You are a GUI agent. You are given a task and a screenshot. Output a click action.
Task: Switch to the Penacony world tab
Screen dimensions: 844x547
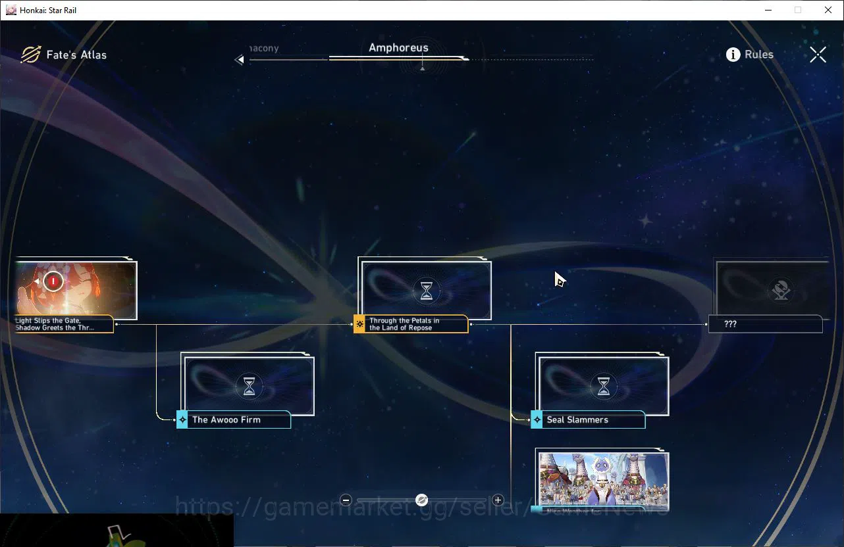pyautogui.click(x=265, y=49)
